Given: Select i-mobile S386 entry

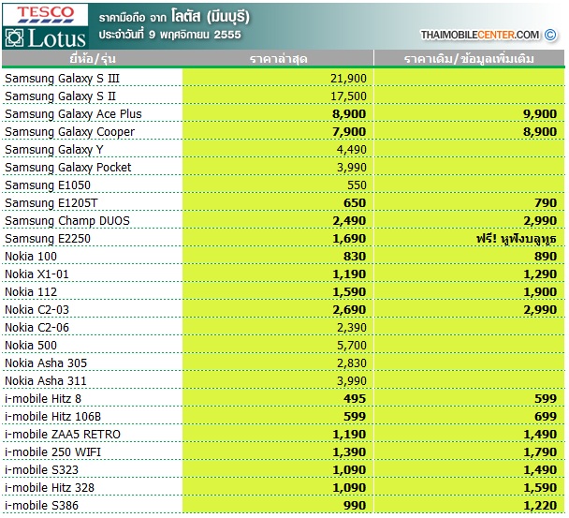Looking at the screenshot, I should click(x=41, y=506).
